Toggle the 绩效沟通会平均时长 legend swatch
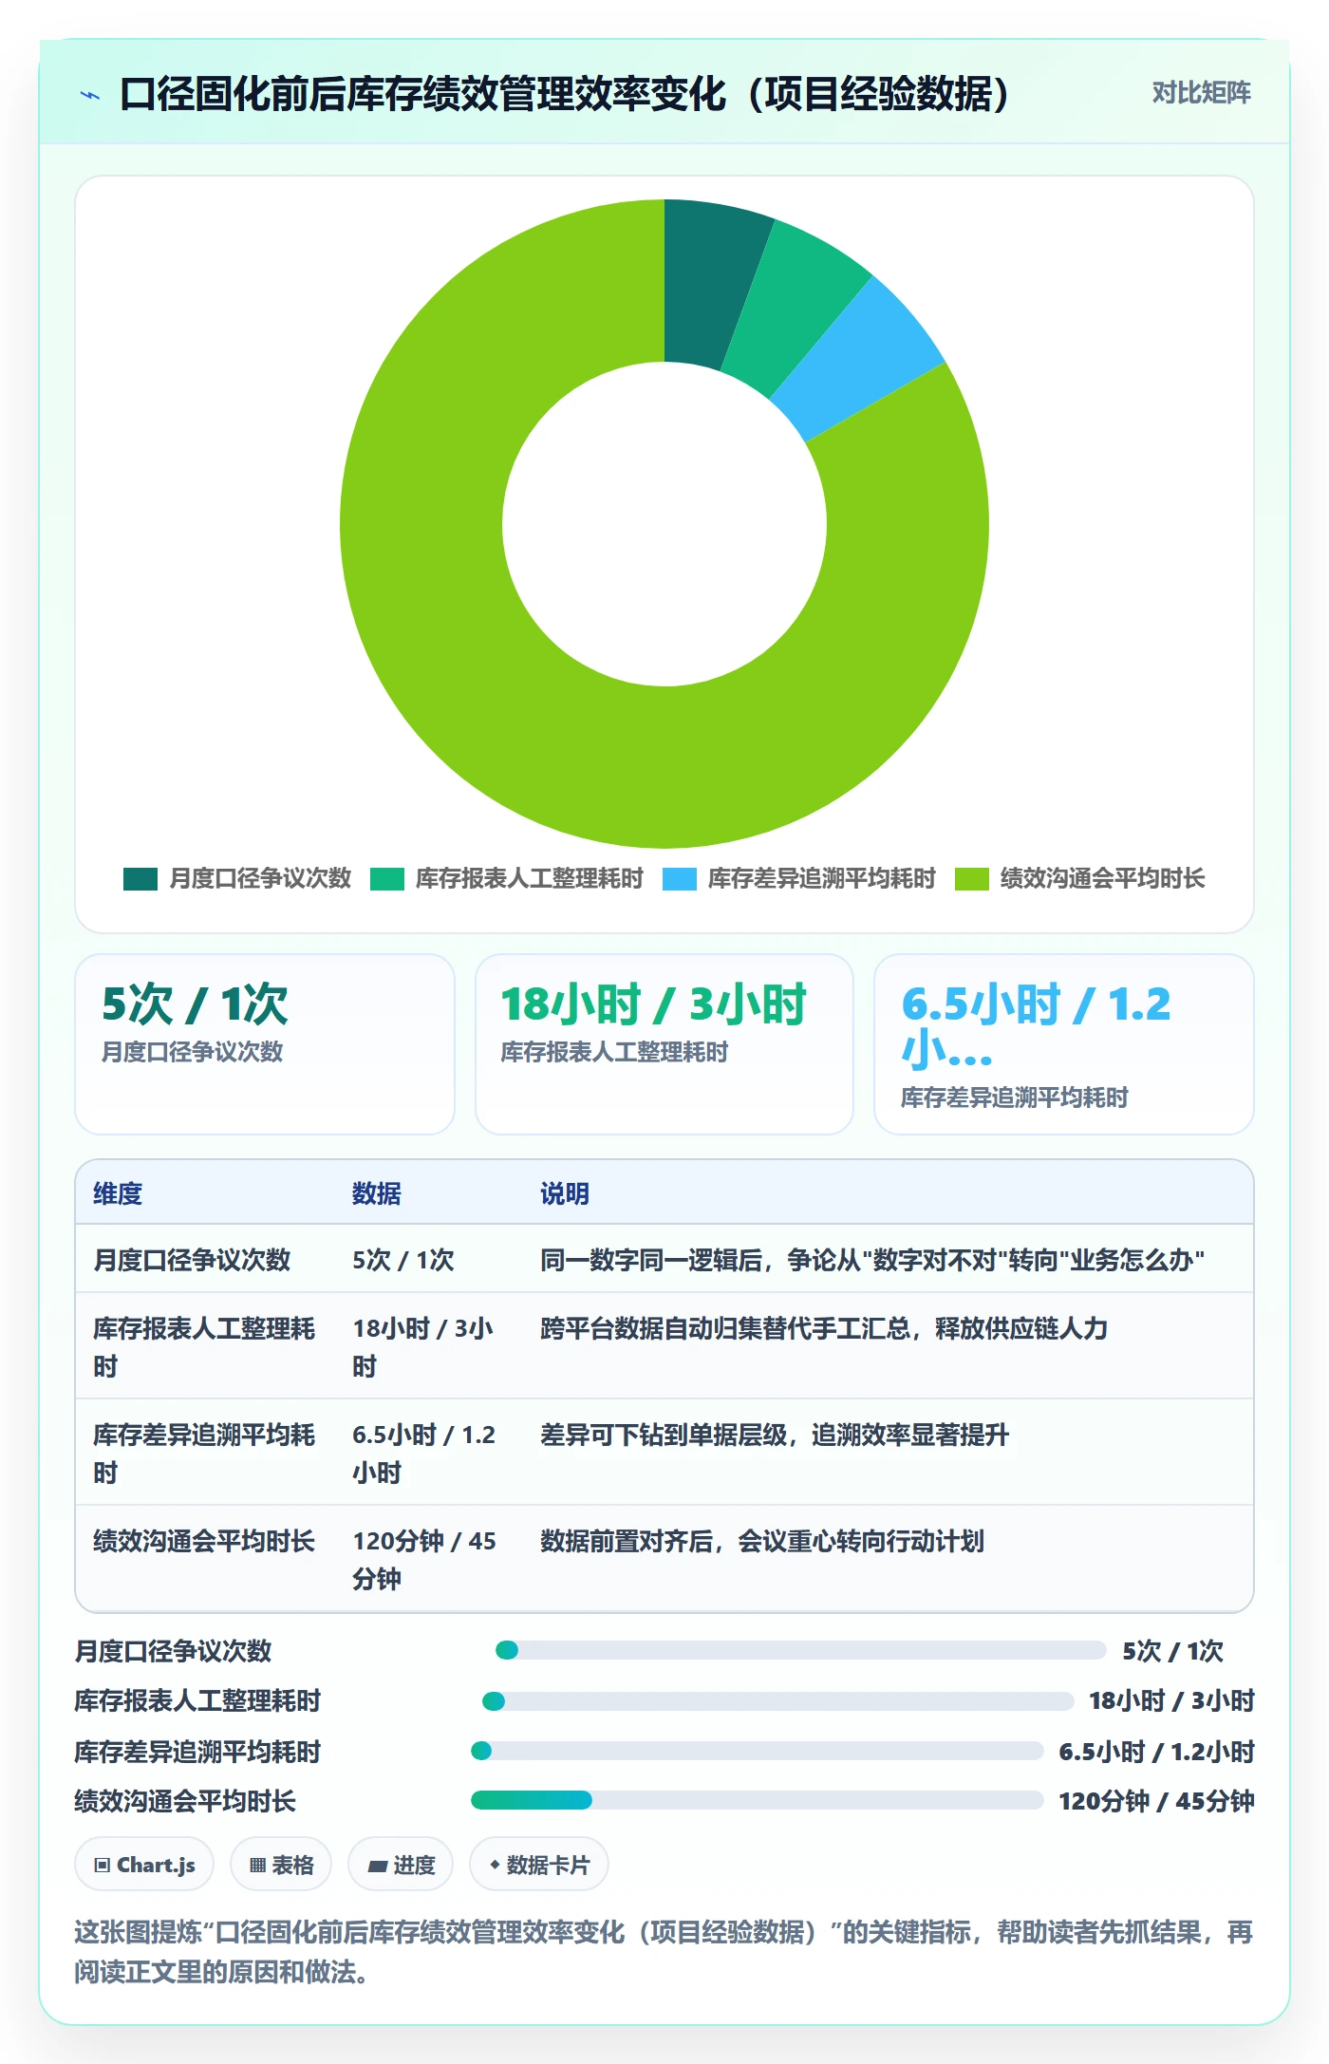This screenshot has height=2064, width=1329. tap(972, 879)
